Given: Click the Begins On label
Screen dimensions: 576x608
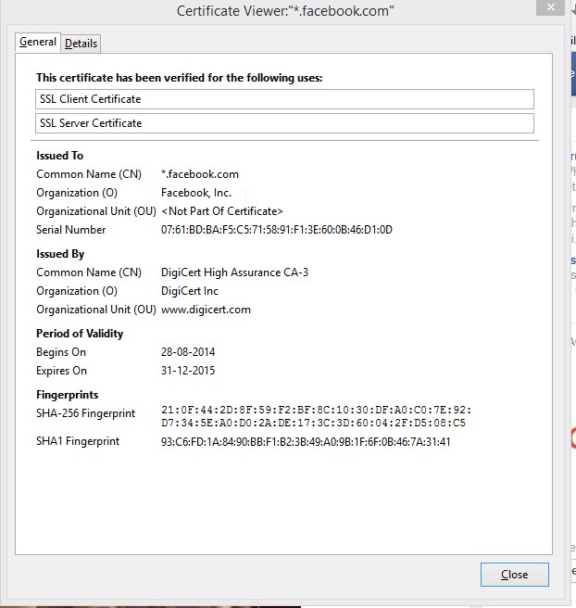Looking at the screenshot, I should (61, 352).
